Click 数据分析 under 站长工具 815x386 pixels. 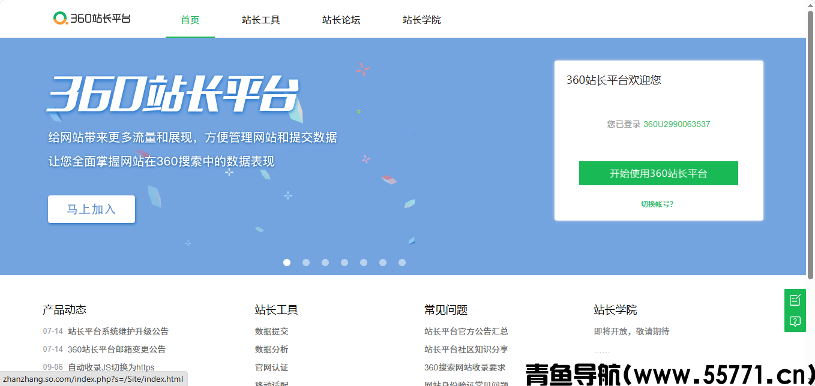pos(271,349)
